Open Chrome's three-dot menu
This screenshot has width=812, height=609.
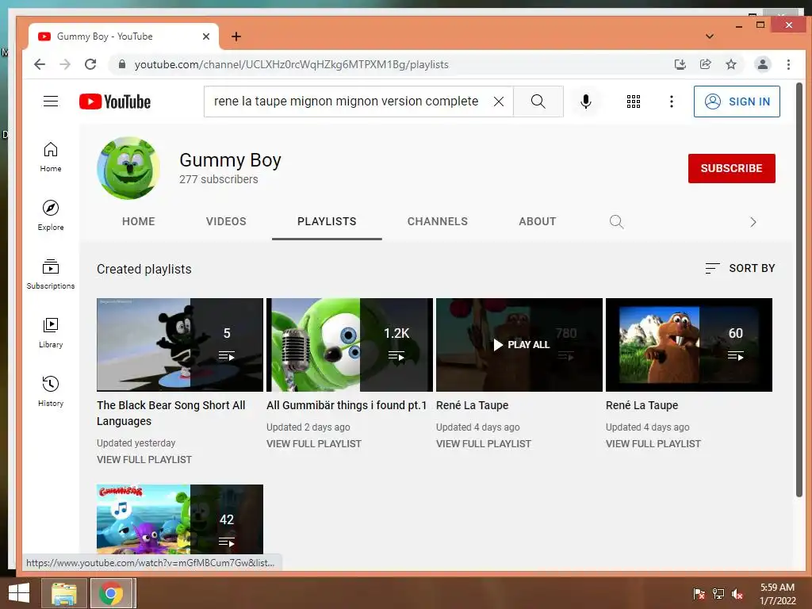pyautogui.click(x=788, y=64)
